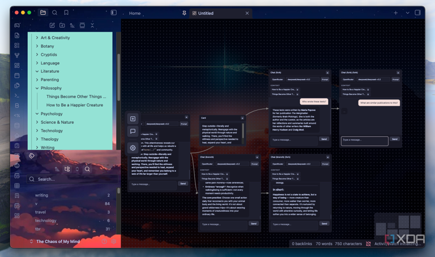Open canvas settings gear icon
435x257 pixels.
click(x=133, y=148)
